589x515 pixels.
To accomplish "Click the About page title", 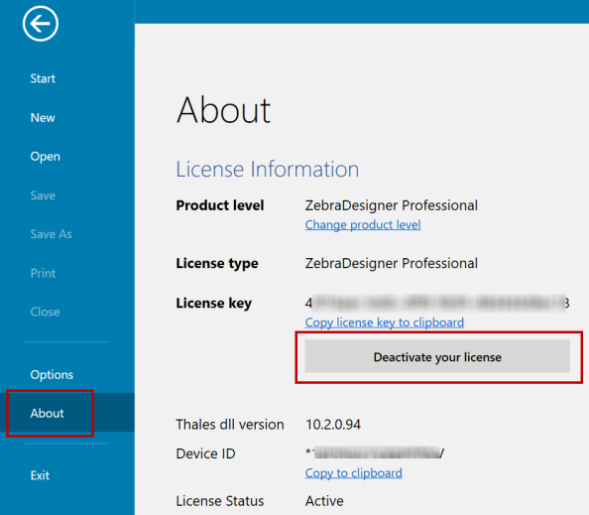I will (x=223, y=110).
